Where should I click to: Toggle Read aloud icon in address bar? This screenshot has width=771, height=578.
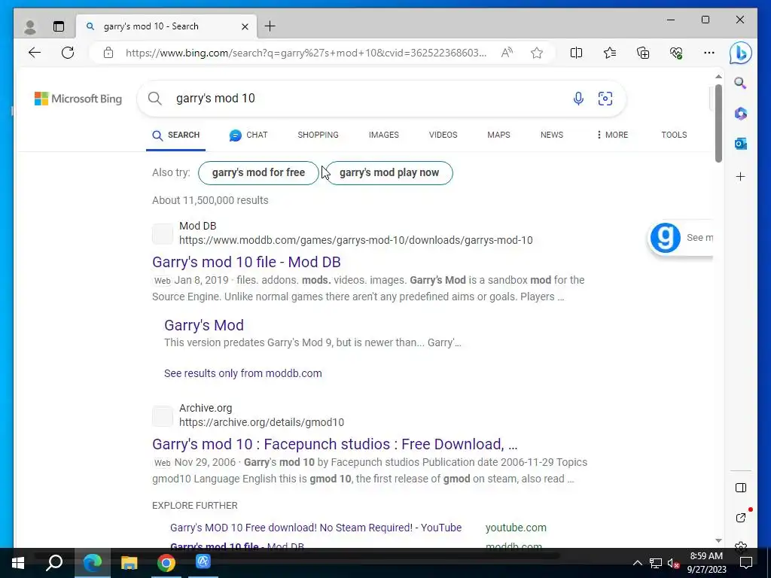[507, 53]
